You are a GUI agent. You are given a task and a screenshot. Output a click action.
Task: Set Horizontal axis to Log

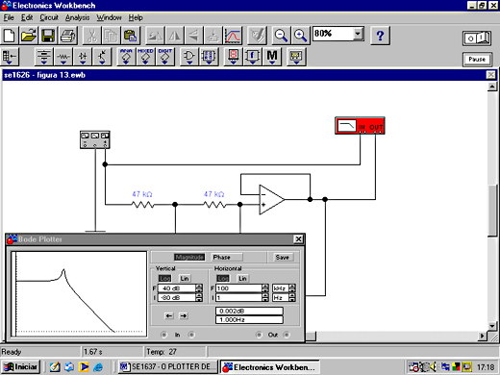pyautogui.click(x=223, y=278)
